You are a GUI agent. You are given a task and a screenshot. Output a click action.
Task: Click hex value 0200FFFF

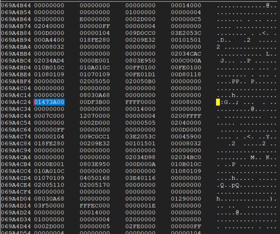(186, 116)
